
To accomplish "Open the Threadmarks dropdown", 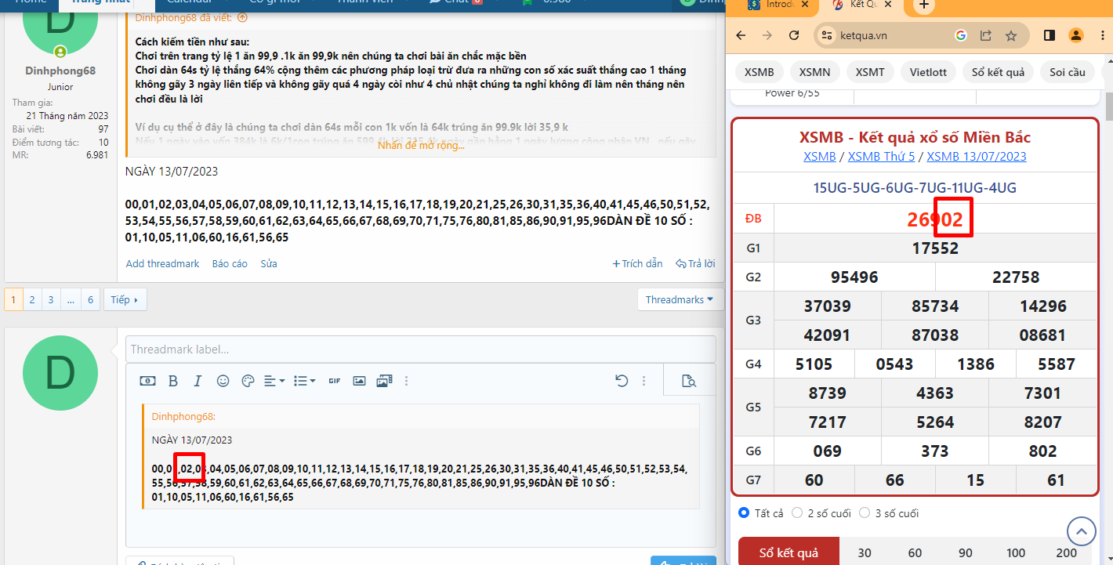I will click(680, 299).
